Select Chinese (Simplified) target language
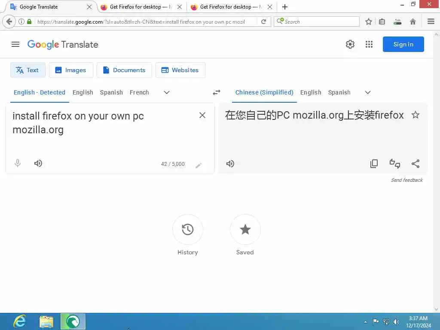Viewport: 440px width, 330px height. point(264,92)
